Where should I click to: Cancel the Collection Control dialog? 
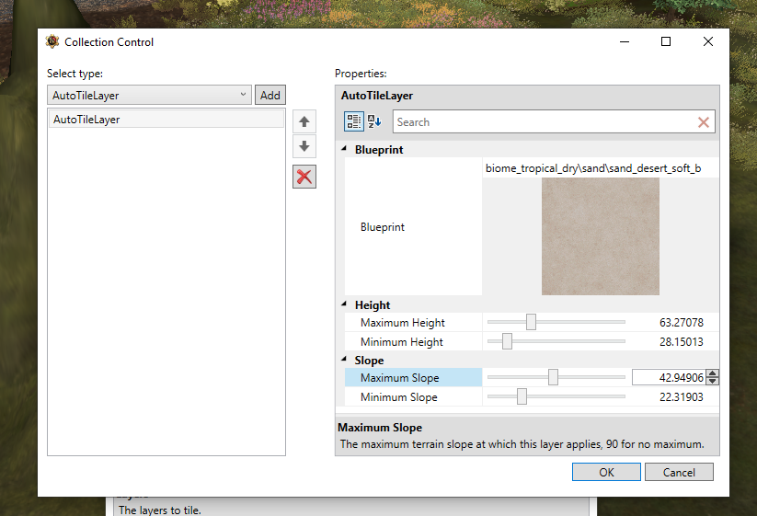[x=679, y=472]
